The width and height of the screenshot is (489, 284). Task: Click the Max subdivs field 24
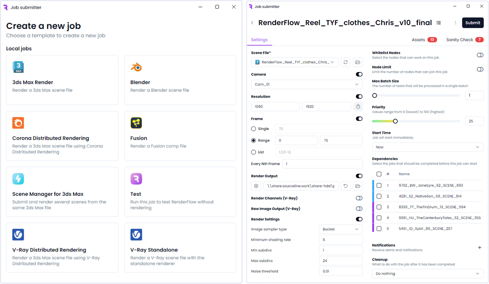pos(341,261)
